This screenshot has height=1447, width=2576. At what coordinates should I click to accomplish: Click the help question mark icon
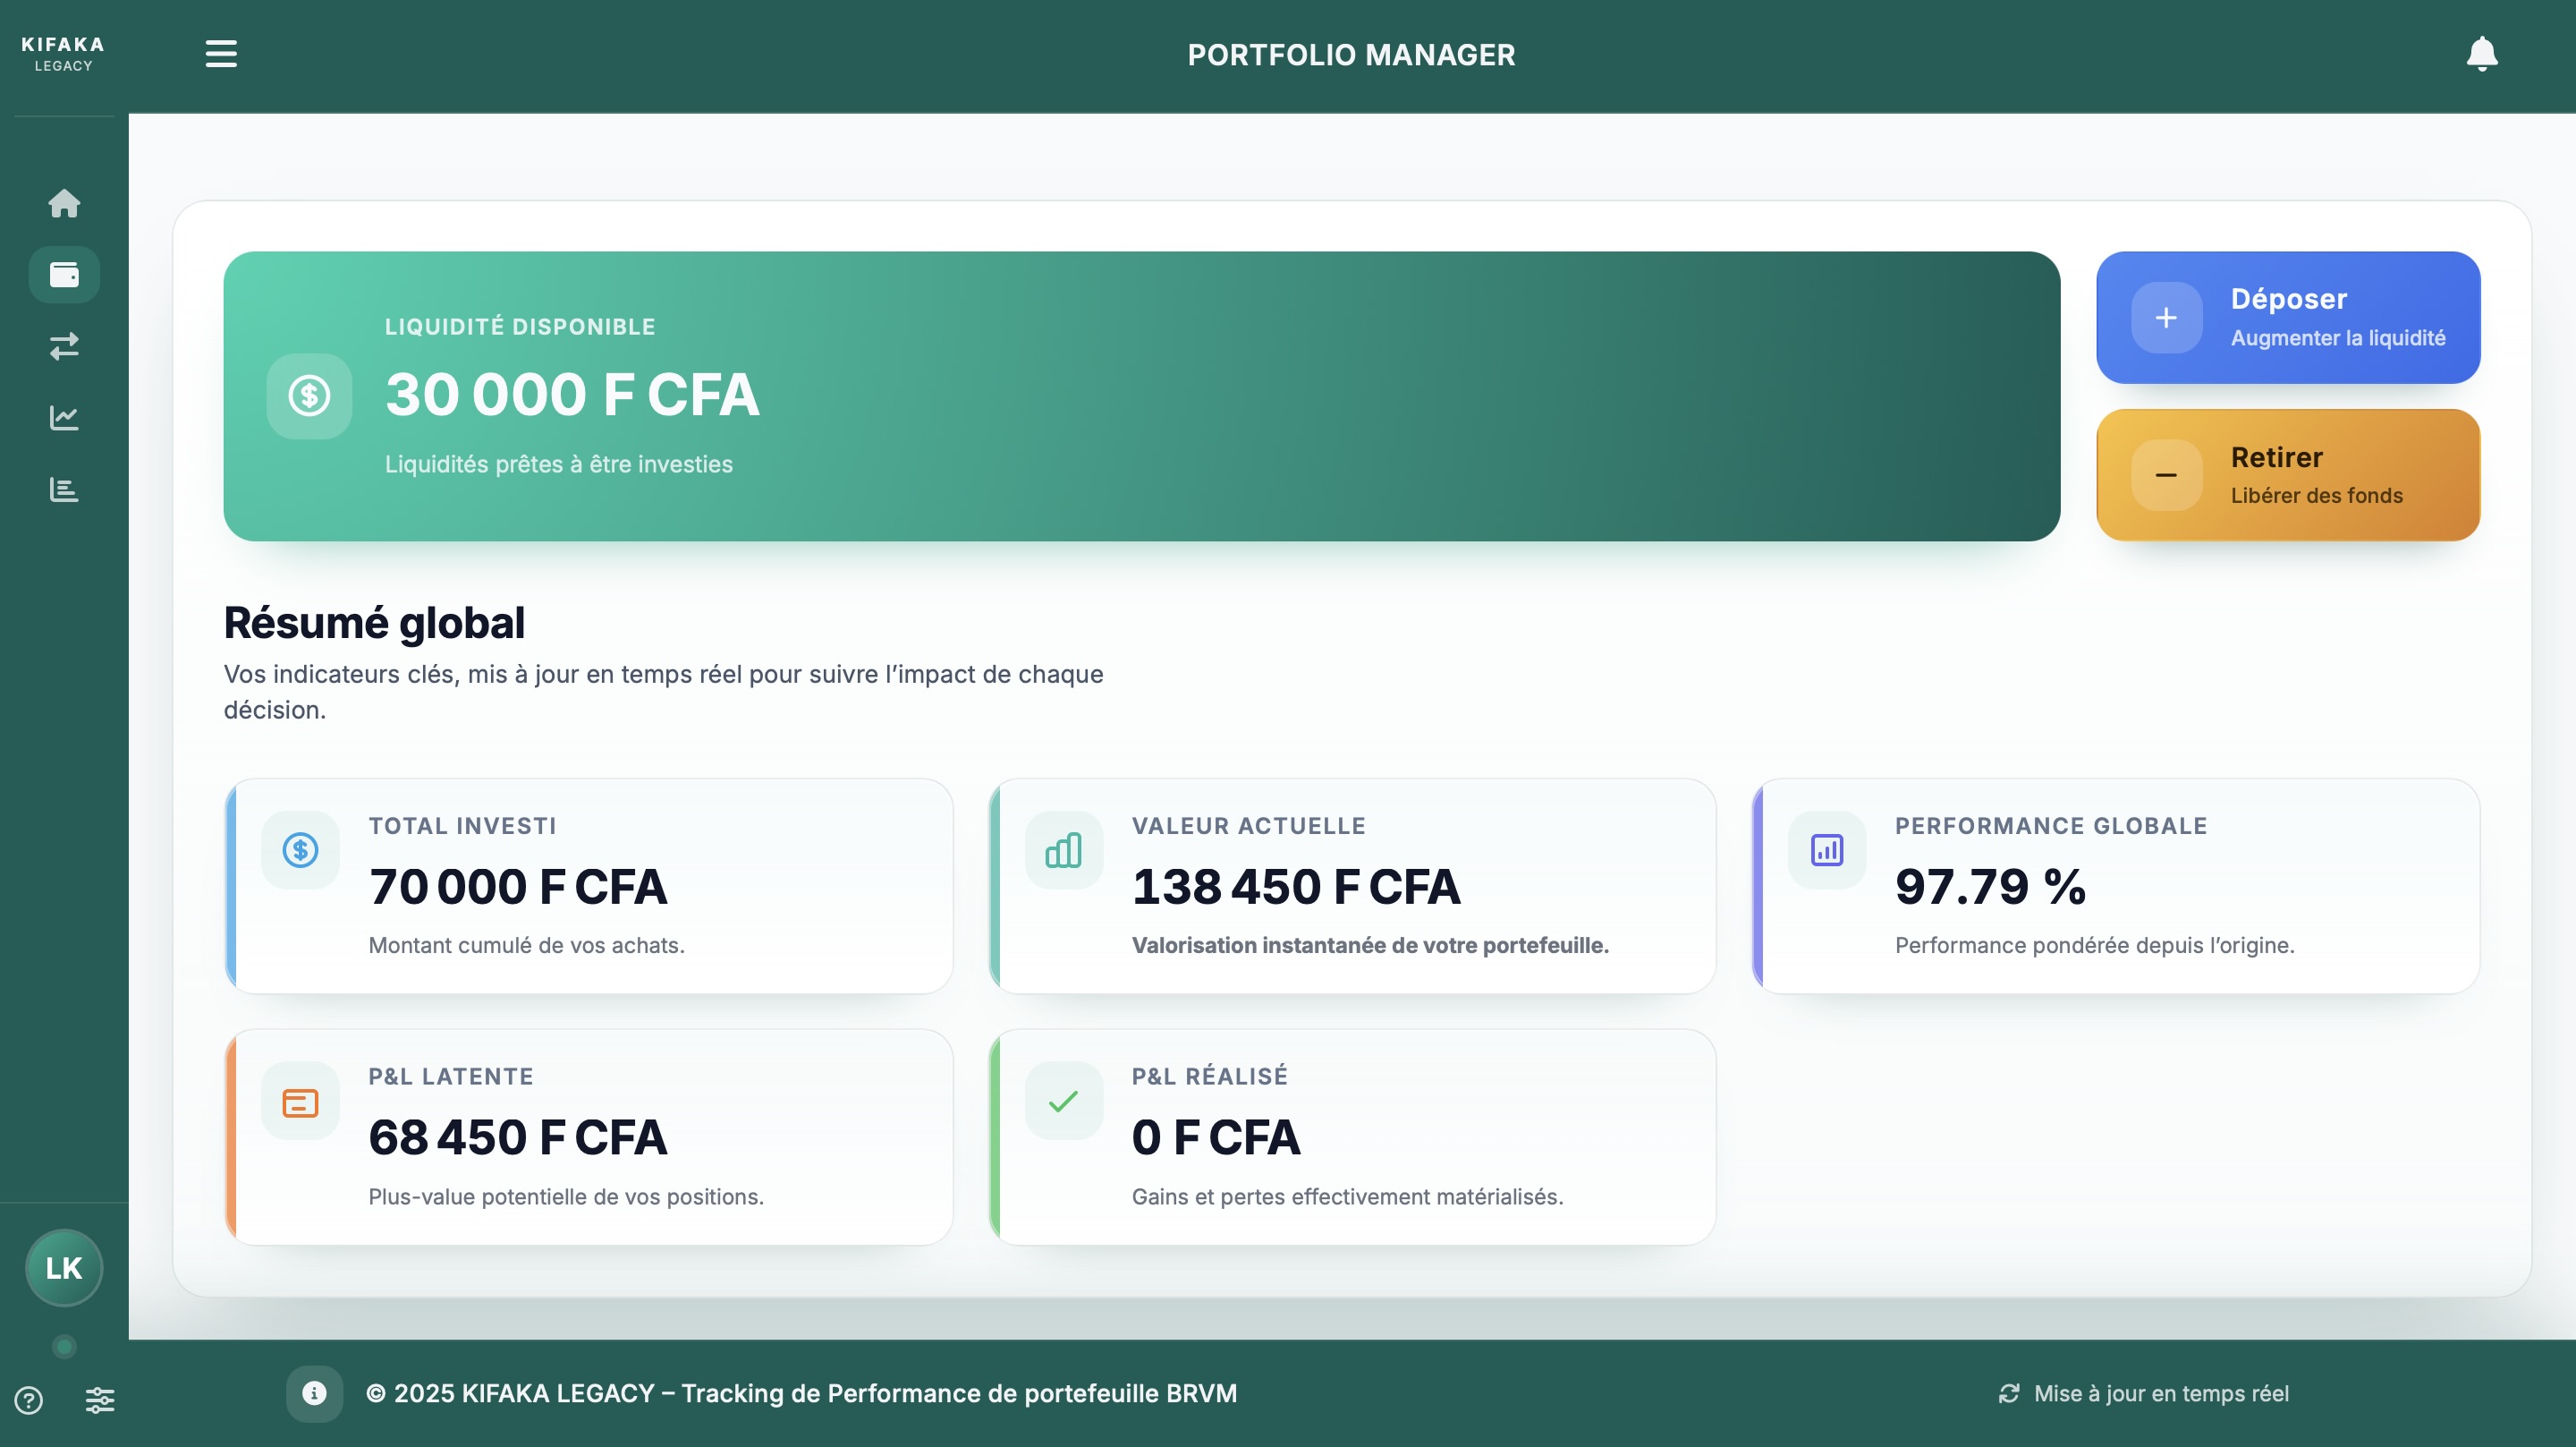(x=29, y=1400)
